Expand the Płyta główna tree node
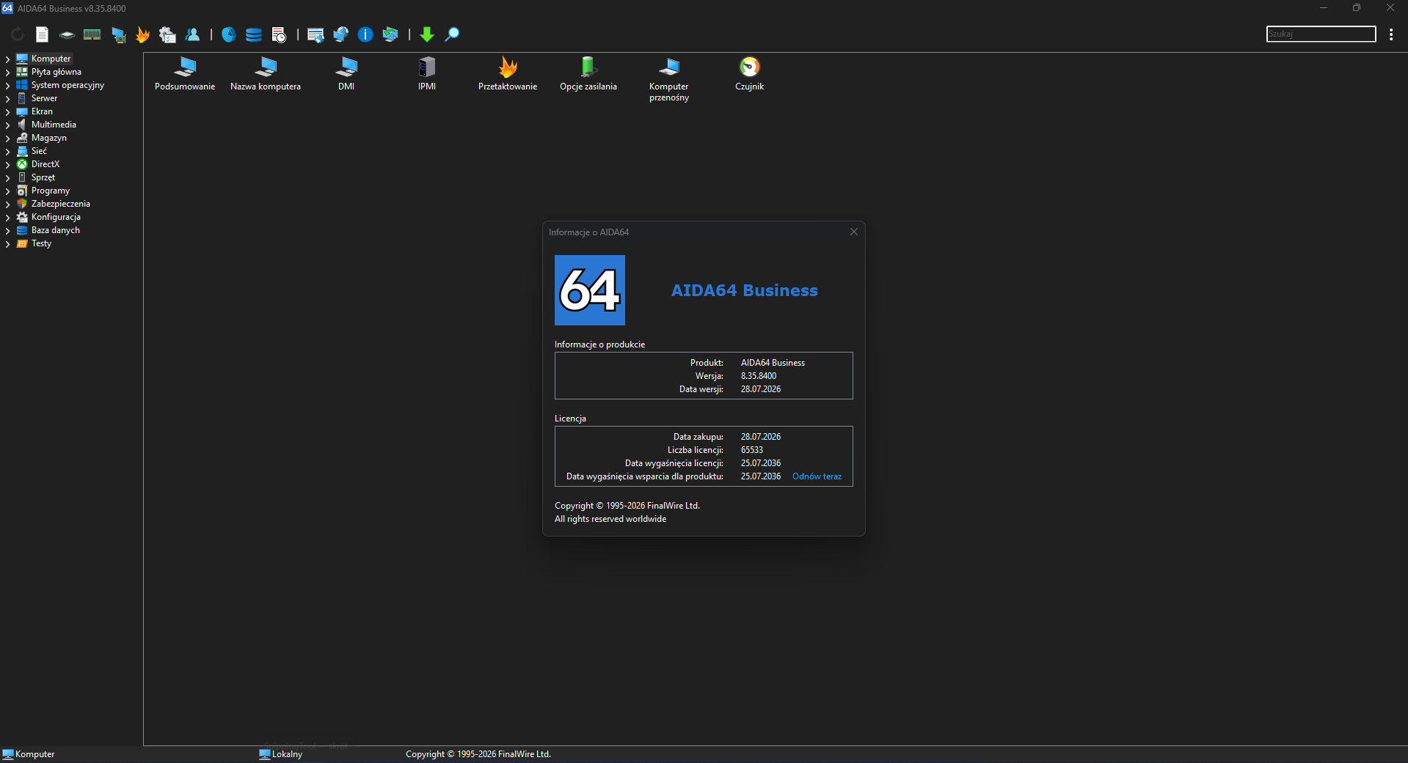The width and height of the screenshot is (1408, 763). pyautogui.click(x=7, y=73)
